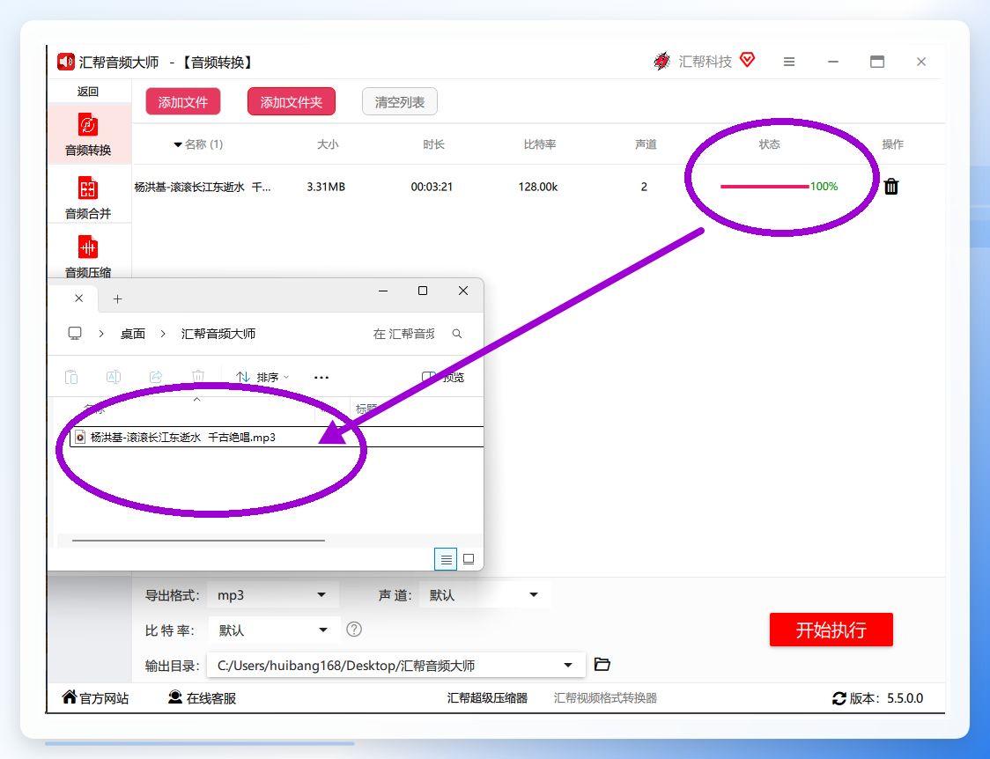Click the 清空列表 button
Image resolution: width=990 pixels, height=759 pixels.
pyautogui.click(x=400, y=101)
